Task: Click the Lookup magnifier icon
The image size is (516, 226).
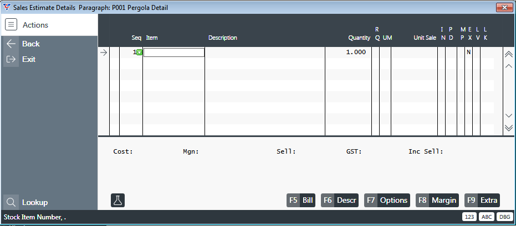Action: 11,202
